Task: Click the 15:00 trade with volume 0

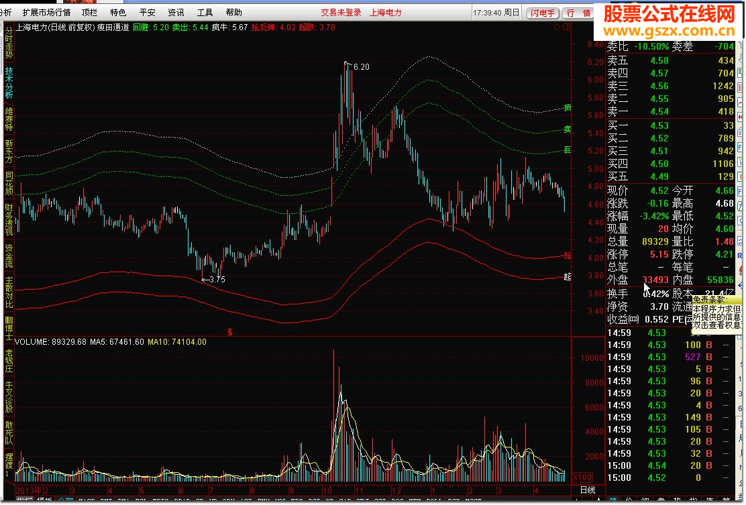Action: click(x=670, y=478)
